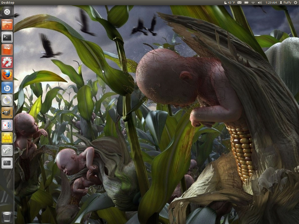Image resolution: width=299 pixels, height=224 pixels.
Task: Open the dice game icon
Action: pyautogui.click(x=7, y=150)
